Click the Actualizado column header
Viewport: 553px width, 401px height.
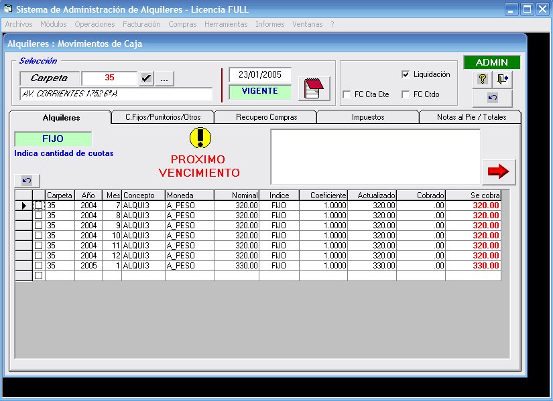coord(372,195)
